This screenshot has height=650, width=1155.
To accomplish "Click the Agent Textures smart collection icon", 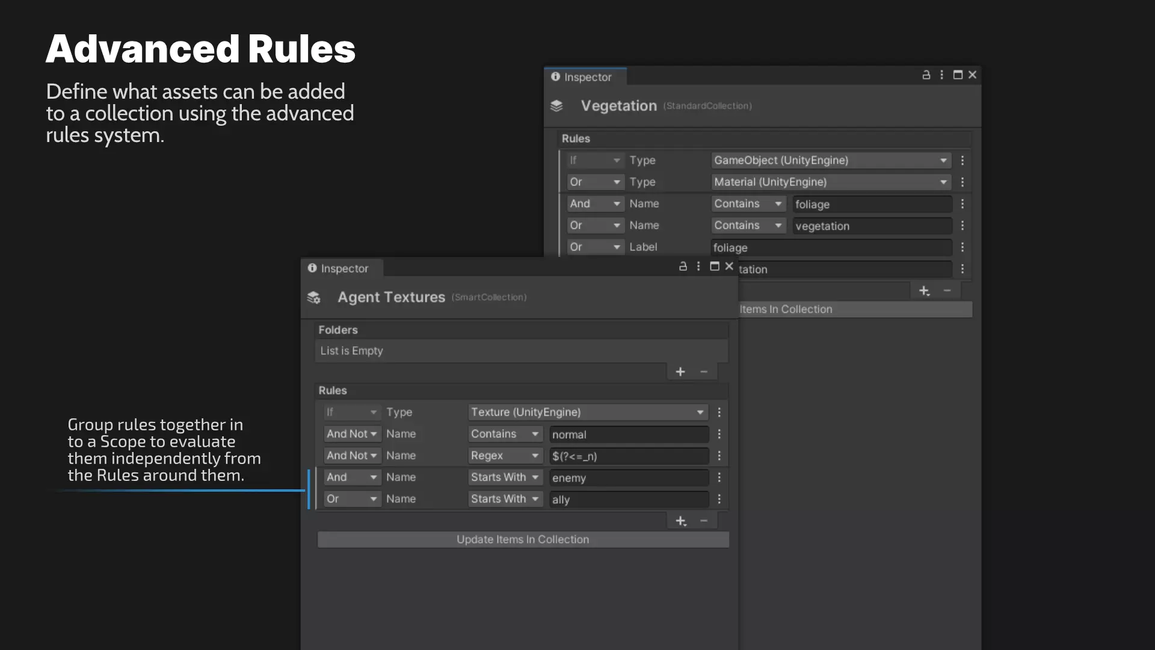I will tap(314, 297).
